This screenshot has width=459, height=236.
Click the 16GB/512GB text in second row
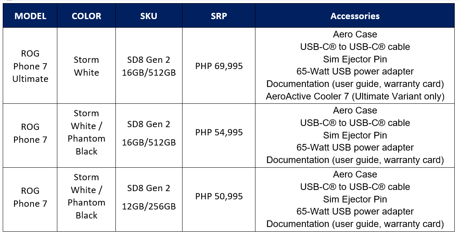149,142
